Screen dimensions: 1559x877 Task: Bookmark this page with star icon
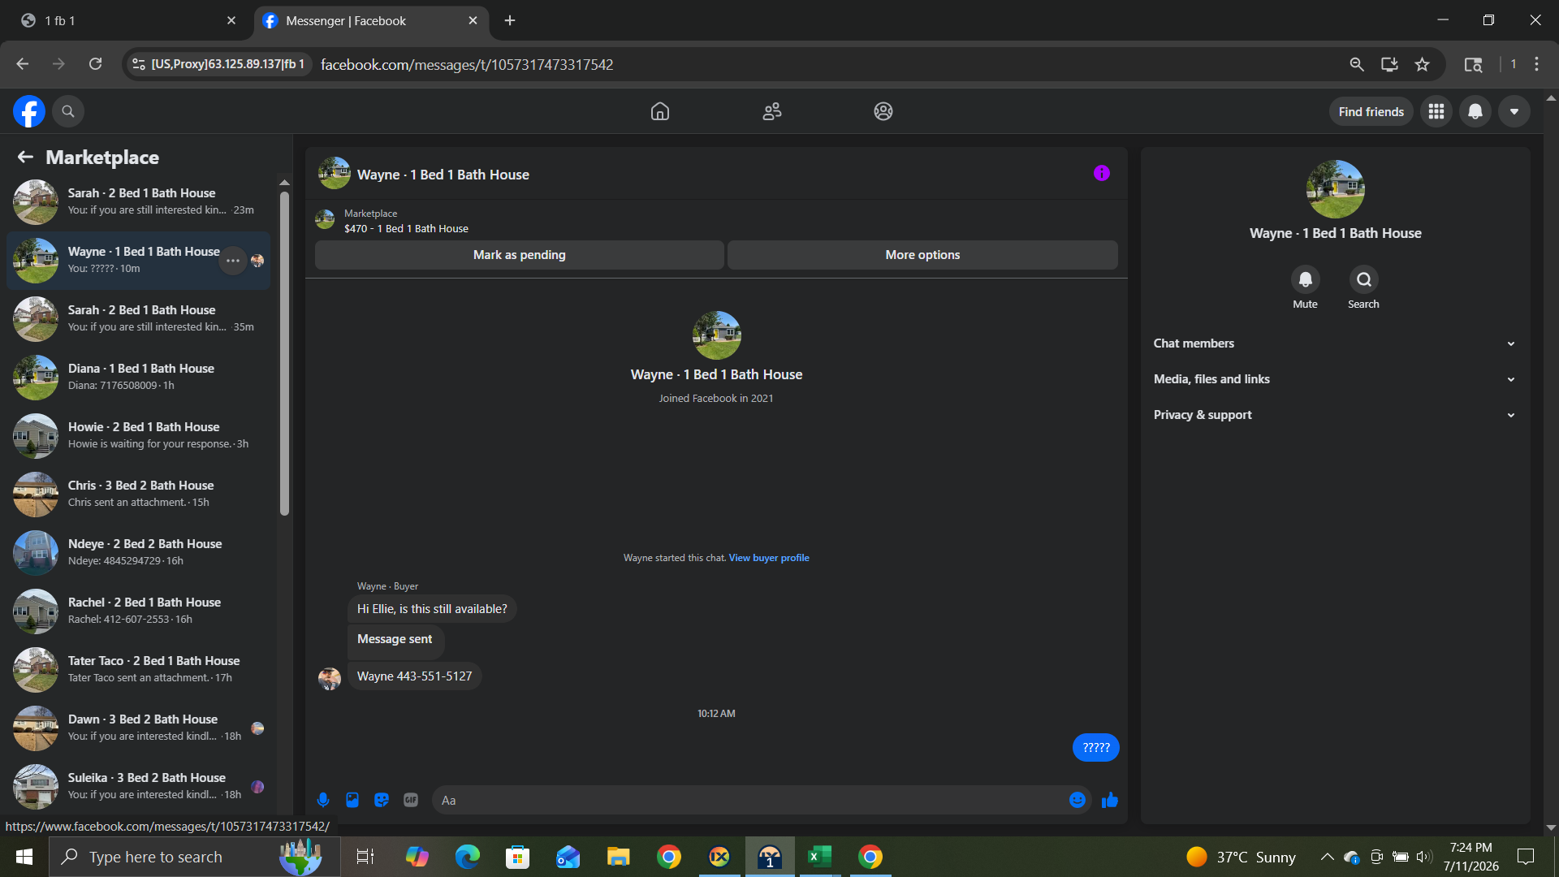1422,64
